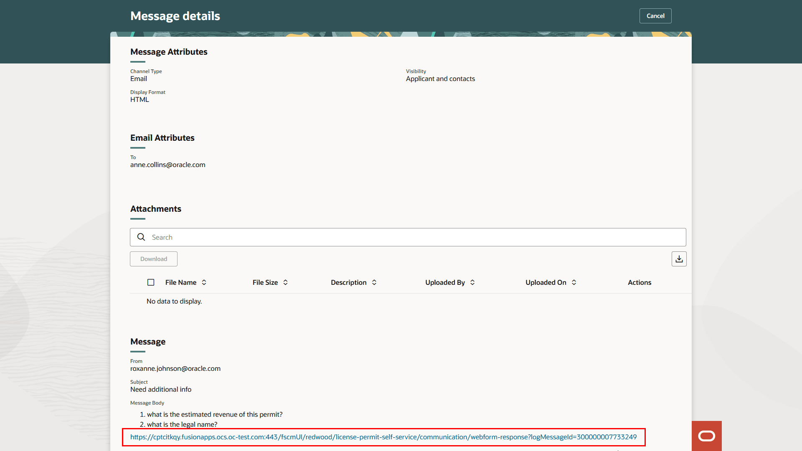Sort by Description arrows
This screenshot has height=451, width=802.
[x=374, y=282]
